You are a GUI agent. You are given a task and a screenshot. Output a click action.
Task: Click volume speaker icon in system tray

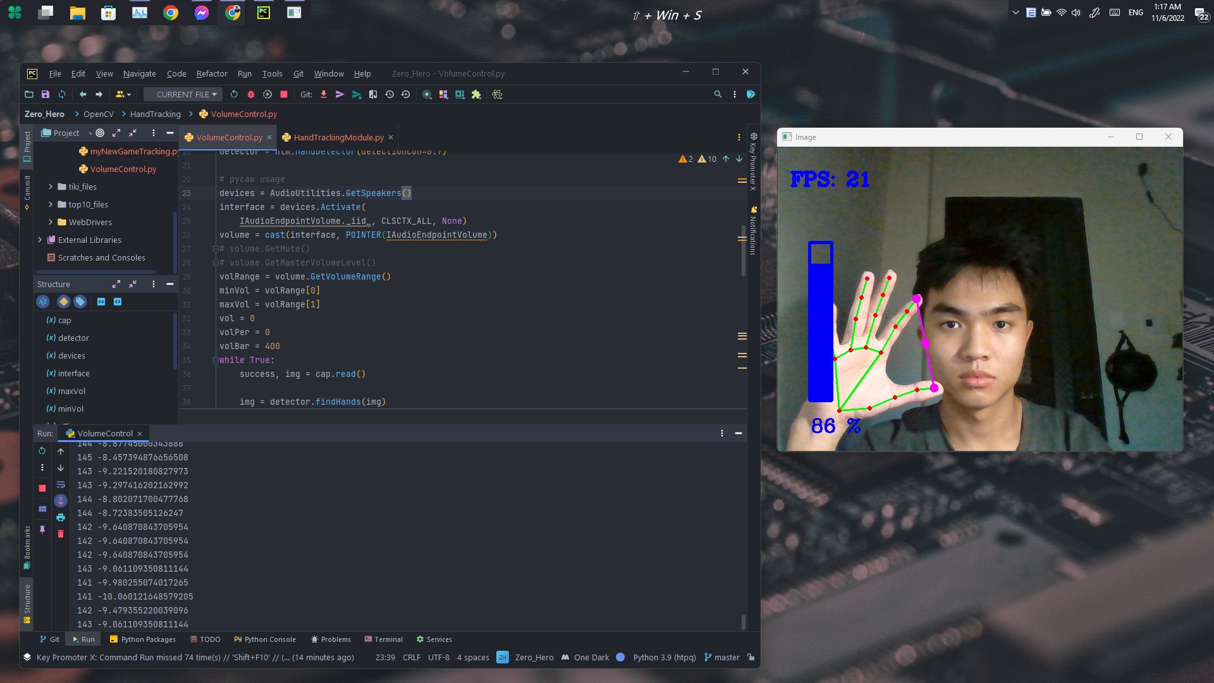(x=1076, y=13)
